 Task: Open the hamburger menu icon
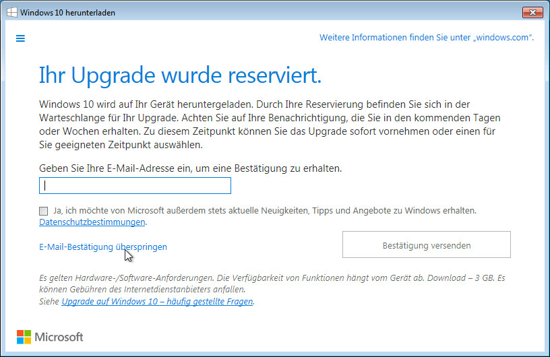click(x=20, y=38)
